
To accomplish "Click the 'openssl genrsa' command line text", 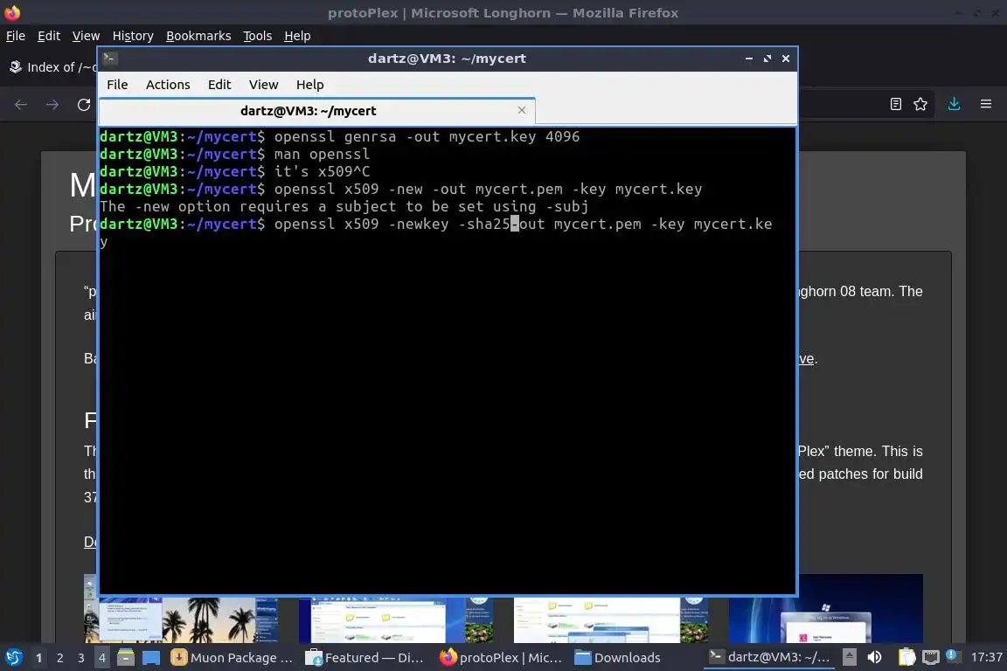I will [427, 137].
